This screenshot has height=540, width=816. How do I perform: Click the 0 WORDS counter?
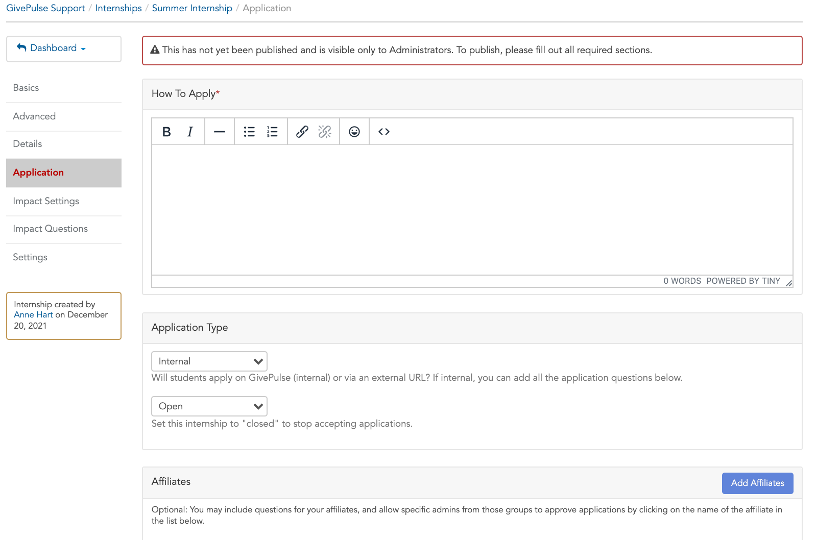[x=682, y=281]
